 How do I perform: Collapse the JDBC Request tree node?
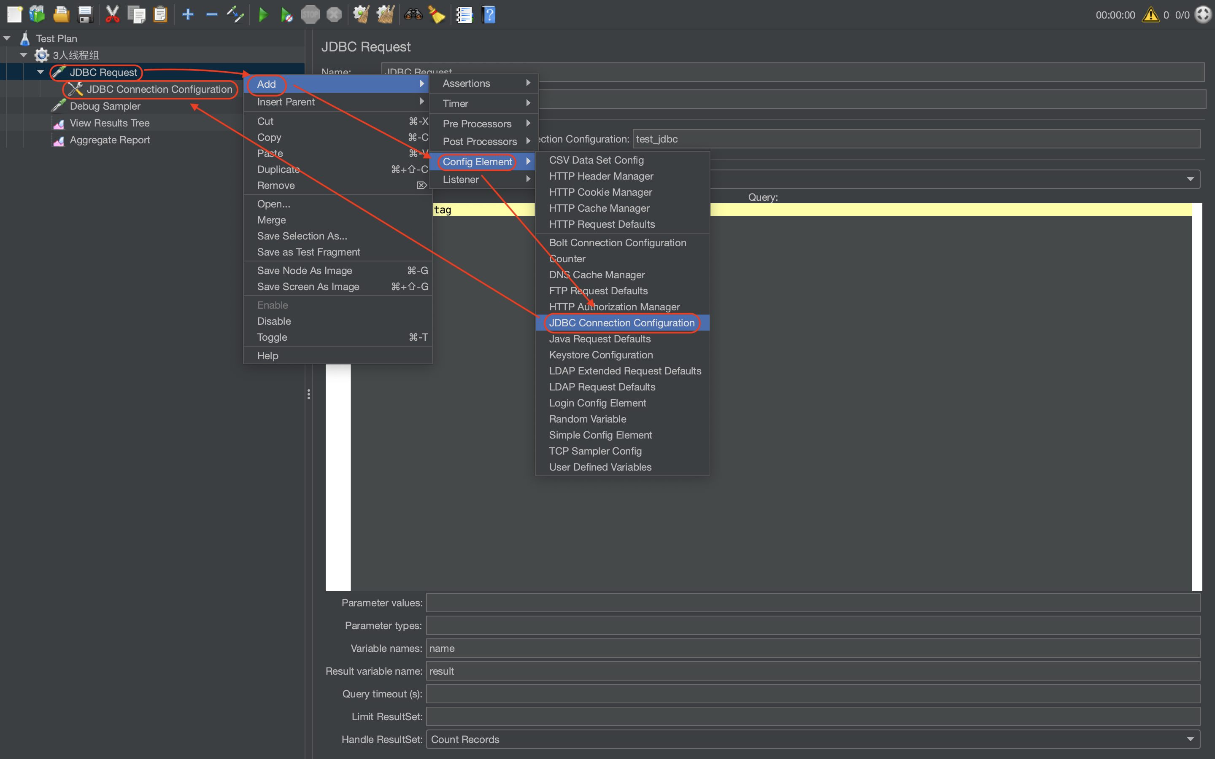click(x=40, y=72)
